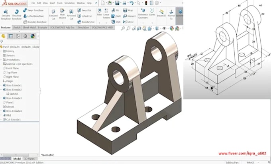Viewport: 271px width, 164px height.
Task: Open the File menu
Action: click(x=33, y=3)
